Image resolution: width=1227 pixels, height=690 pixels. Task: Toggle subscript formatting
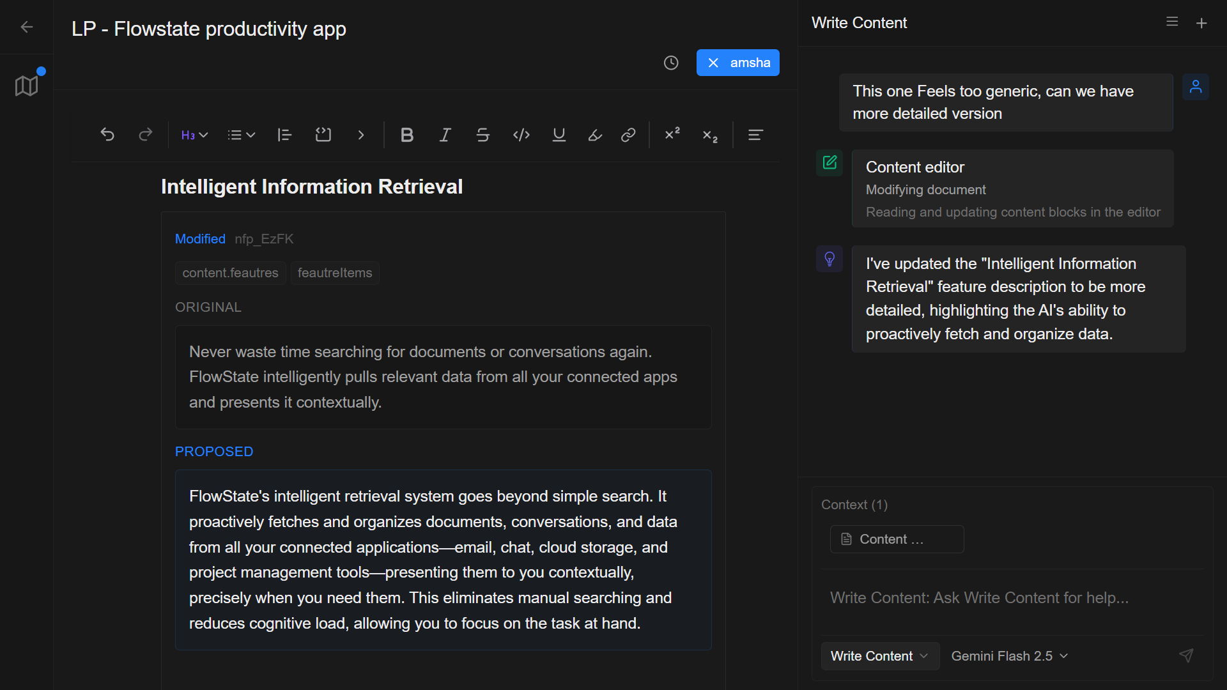(710, 135)
